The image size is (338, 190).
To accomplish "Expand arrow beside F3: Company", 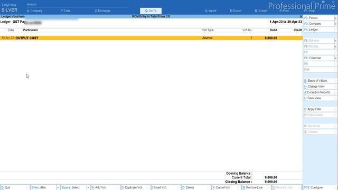I will click(x=336, y=24).
